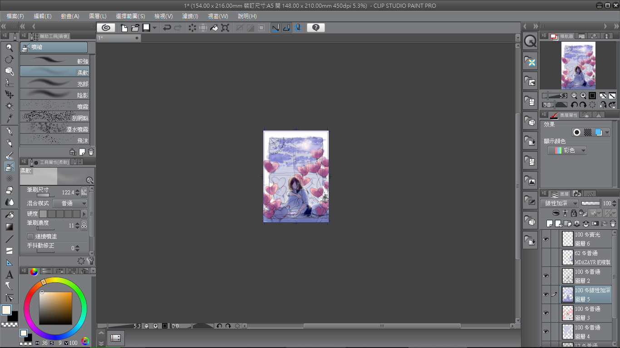Open Quick Access Q icon
This screenshot has height=348, width=620.
(x=530, y=41)
